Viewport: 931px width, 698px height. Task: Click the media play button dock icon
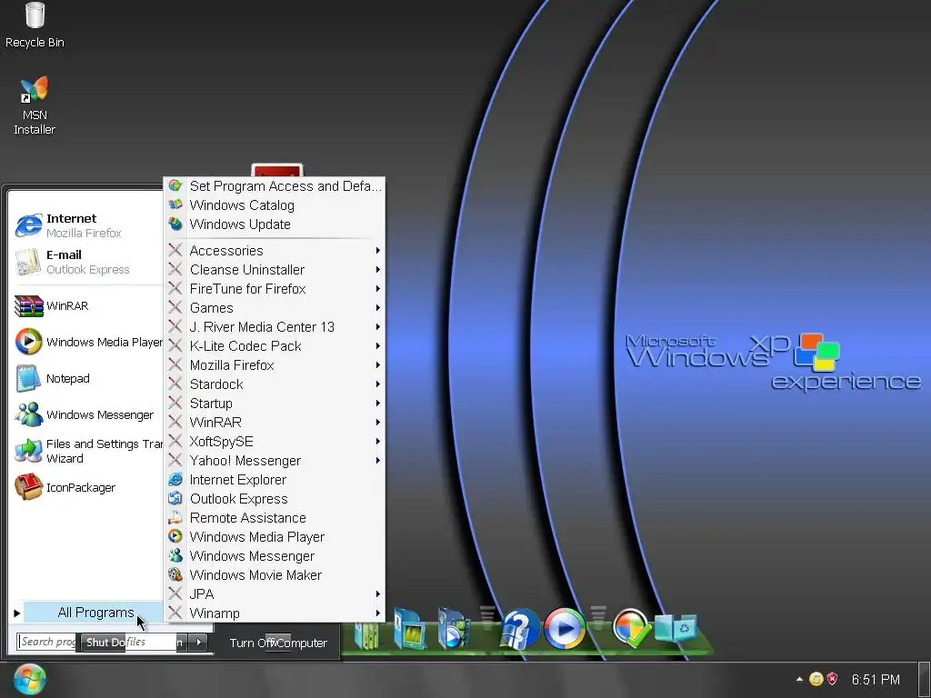(564, 628)
